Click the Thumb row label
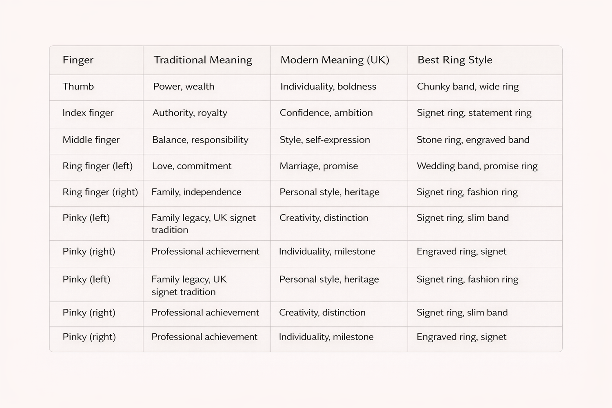The image size is (612, 408). tap(78, 86)
